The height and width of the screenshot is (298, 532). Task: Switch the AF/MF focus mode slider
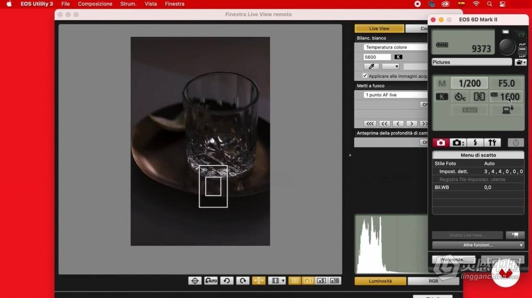522,49
